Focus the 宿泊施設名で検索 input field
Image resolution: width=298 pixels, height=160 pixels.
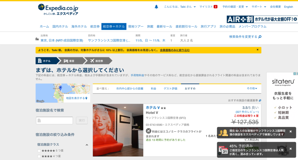point(54,121)
